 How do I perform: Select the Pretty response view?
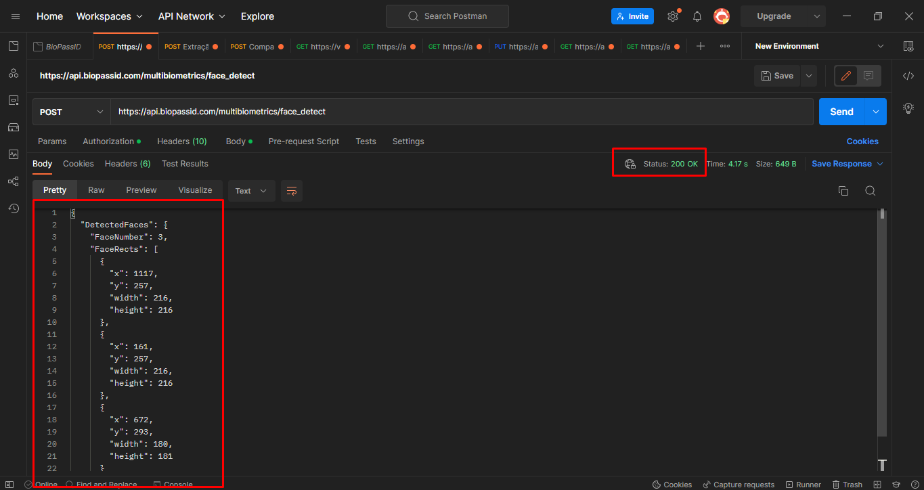(55, 190)
